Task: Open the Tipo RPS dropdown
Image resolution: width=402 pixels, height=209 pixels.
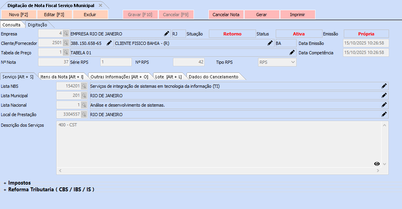Action: 292,62
